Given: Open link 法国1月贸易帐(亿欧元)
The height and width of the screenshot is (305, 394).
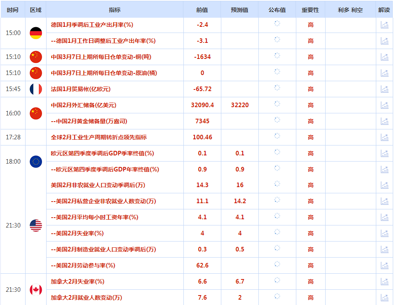Looking at the screenshot, I should click(x=81, y=89).
